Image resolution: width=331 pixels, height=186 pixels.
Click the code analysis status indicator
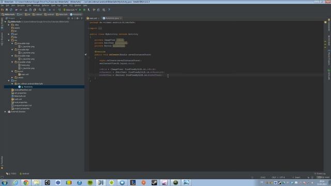[x=325, y=22]
